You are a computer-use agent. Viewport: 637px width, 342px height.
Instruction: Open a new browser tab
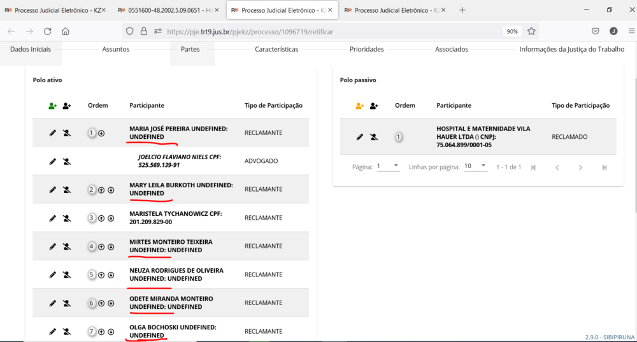coord(462,10)
